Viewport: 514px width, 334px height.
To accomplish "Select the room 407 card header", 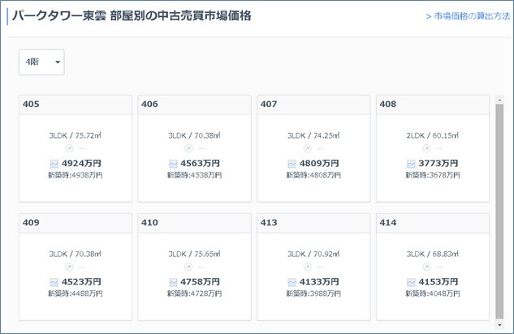I will [313, 105].
